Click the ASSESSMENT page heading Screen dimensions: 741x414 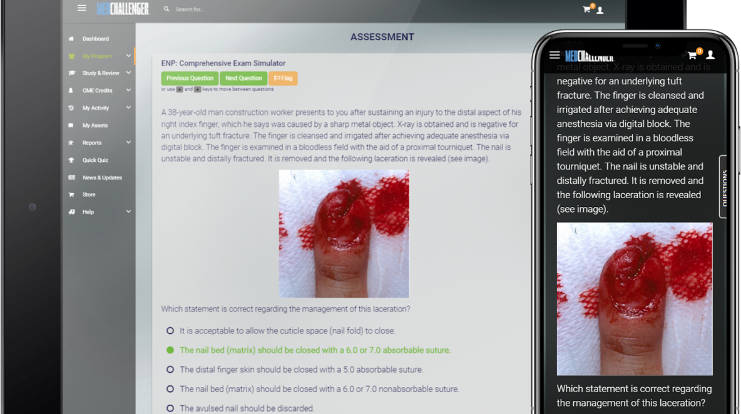(x=382, y=37)
